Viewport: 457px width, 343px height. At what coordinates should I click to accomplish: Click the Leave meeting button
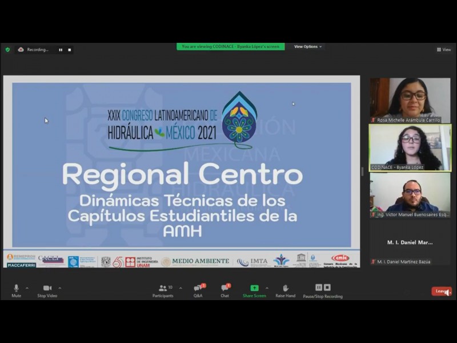coord(441,291)
